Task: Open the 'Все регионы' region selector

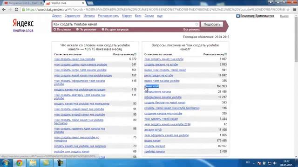Action: point(191,30)
